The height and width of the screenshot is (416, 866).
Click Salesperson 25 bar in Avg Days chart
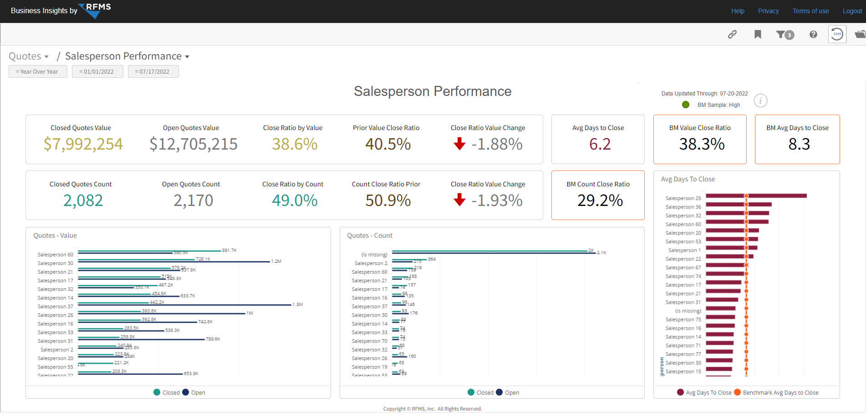(756, 196)
